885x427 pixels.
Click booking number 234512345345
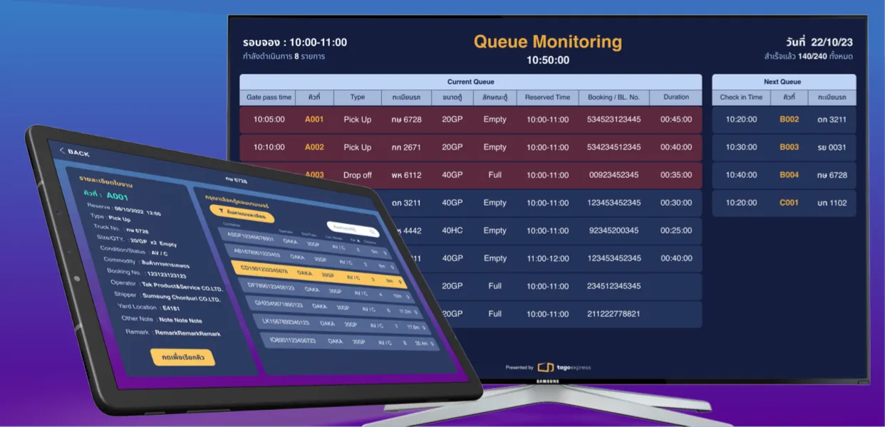point(614,286)
